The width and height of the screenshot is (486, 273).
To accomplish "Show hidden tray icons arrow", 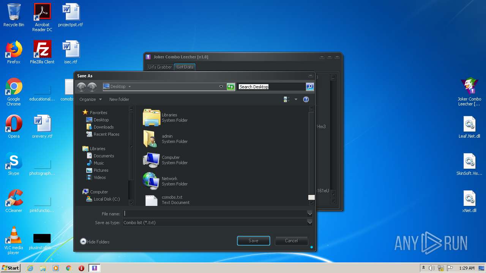I will tap(423, 268).
